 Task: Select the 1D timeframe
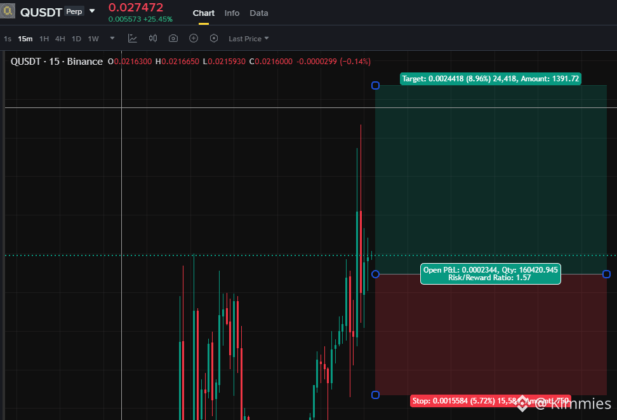point(76,39)
